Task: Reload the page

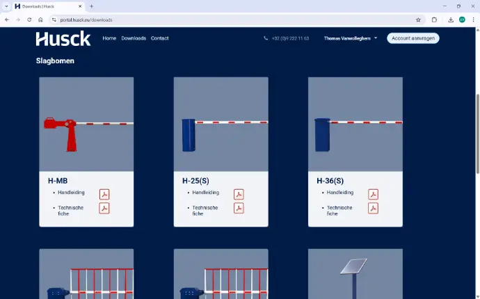Action: pos(29,19)
